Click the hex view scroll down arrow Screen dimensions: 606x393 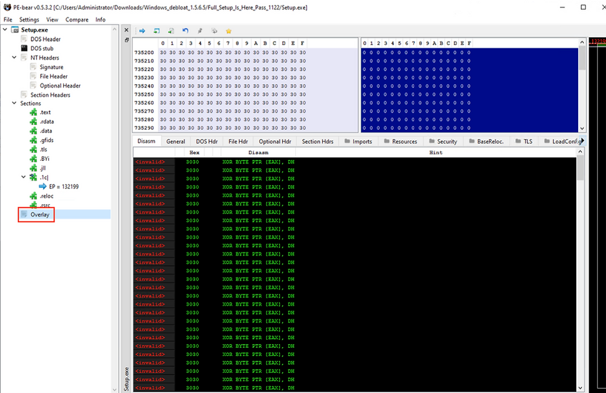[x=582, y=129]
